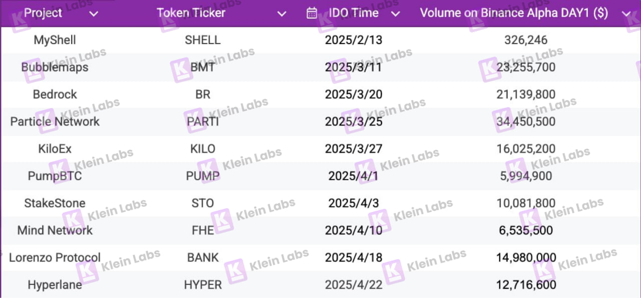Click the Particle Network project name
The height and width of the screenshot is (298, 641).
pos(55,121)
